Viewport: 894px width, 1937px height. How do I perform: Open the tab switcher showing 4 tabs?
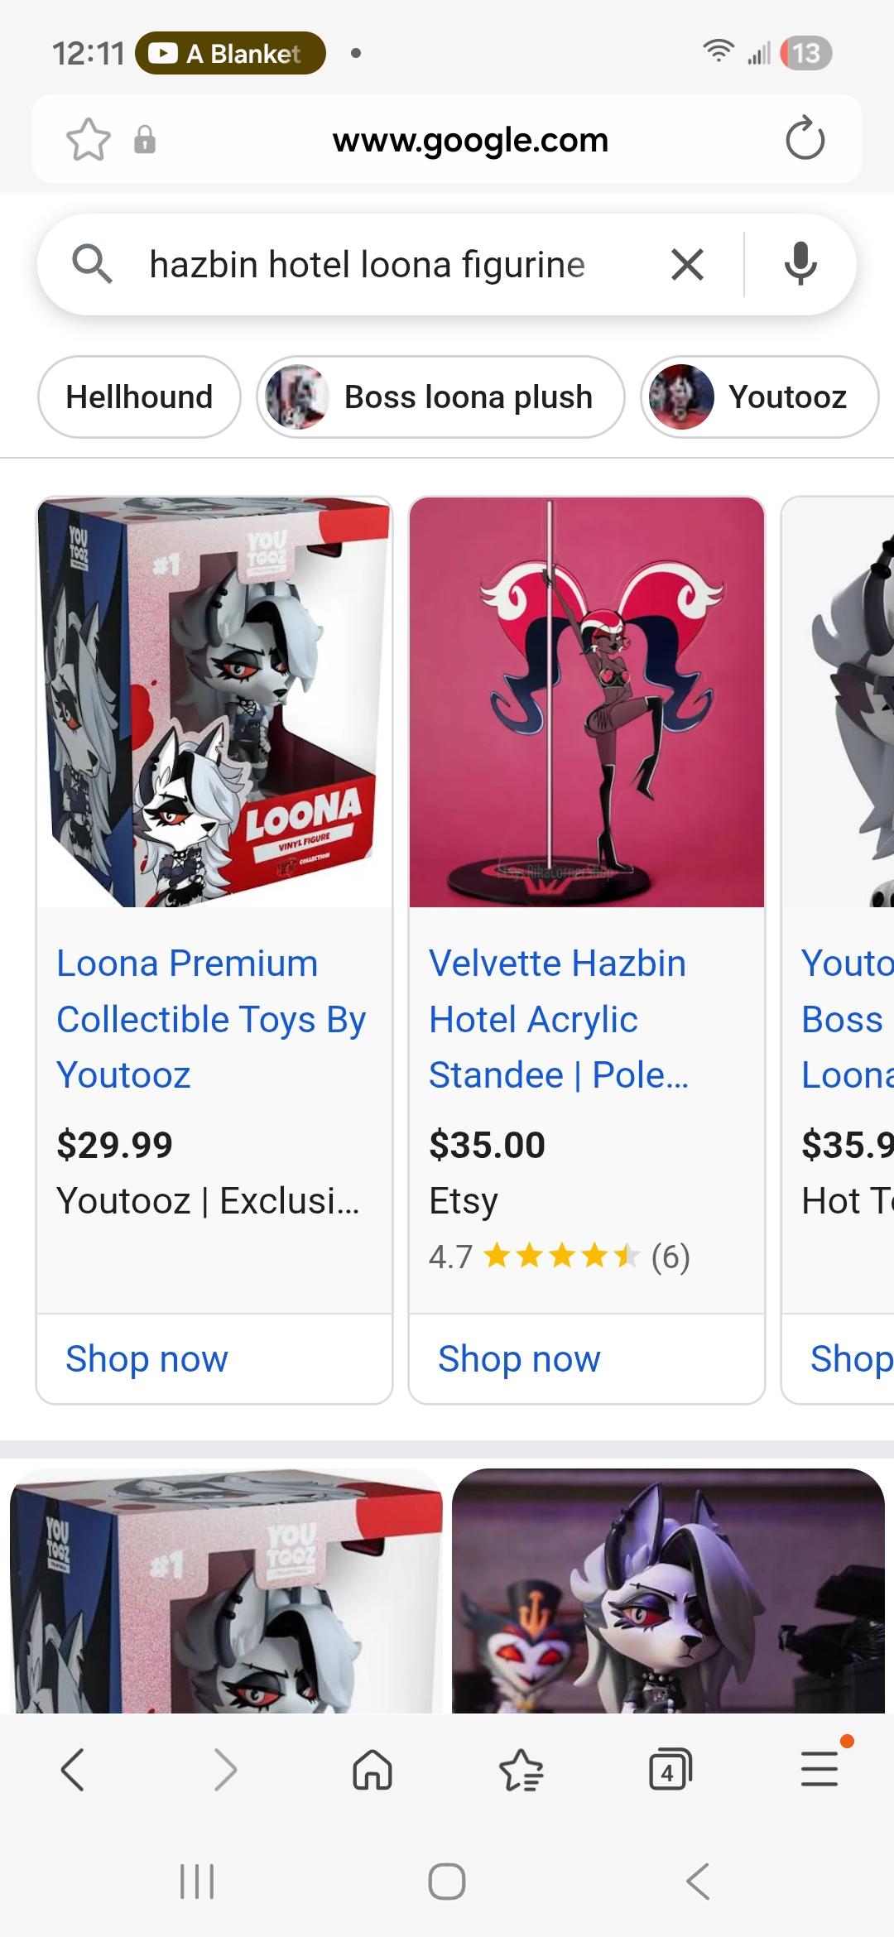pos(669,1771)
